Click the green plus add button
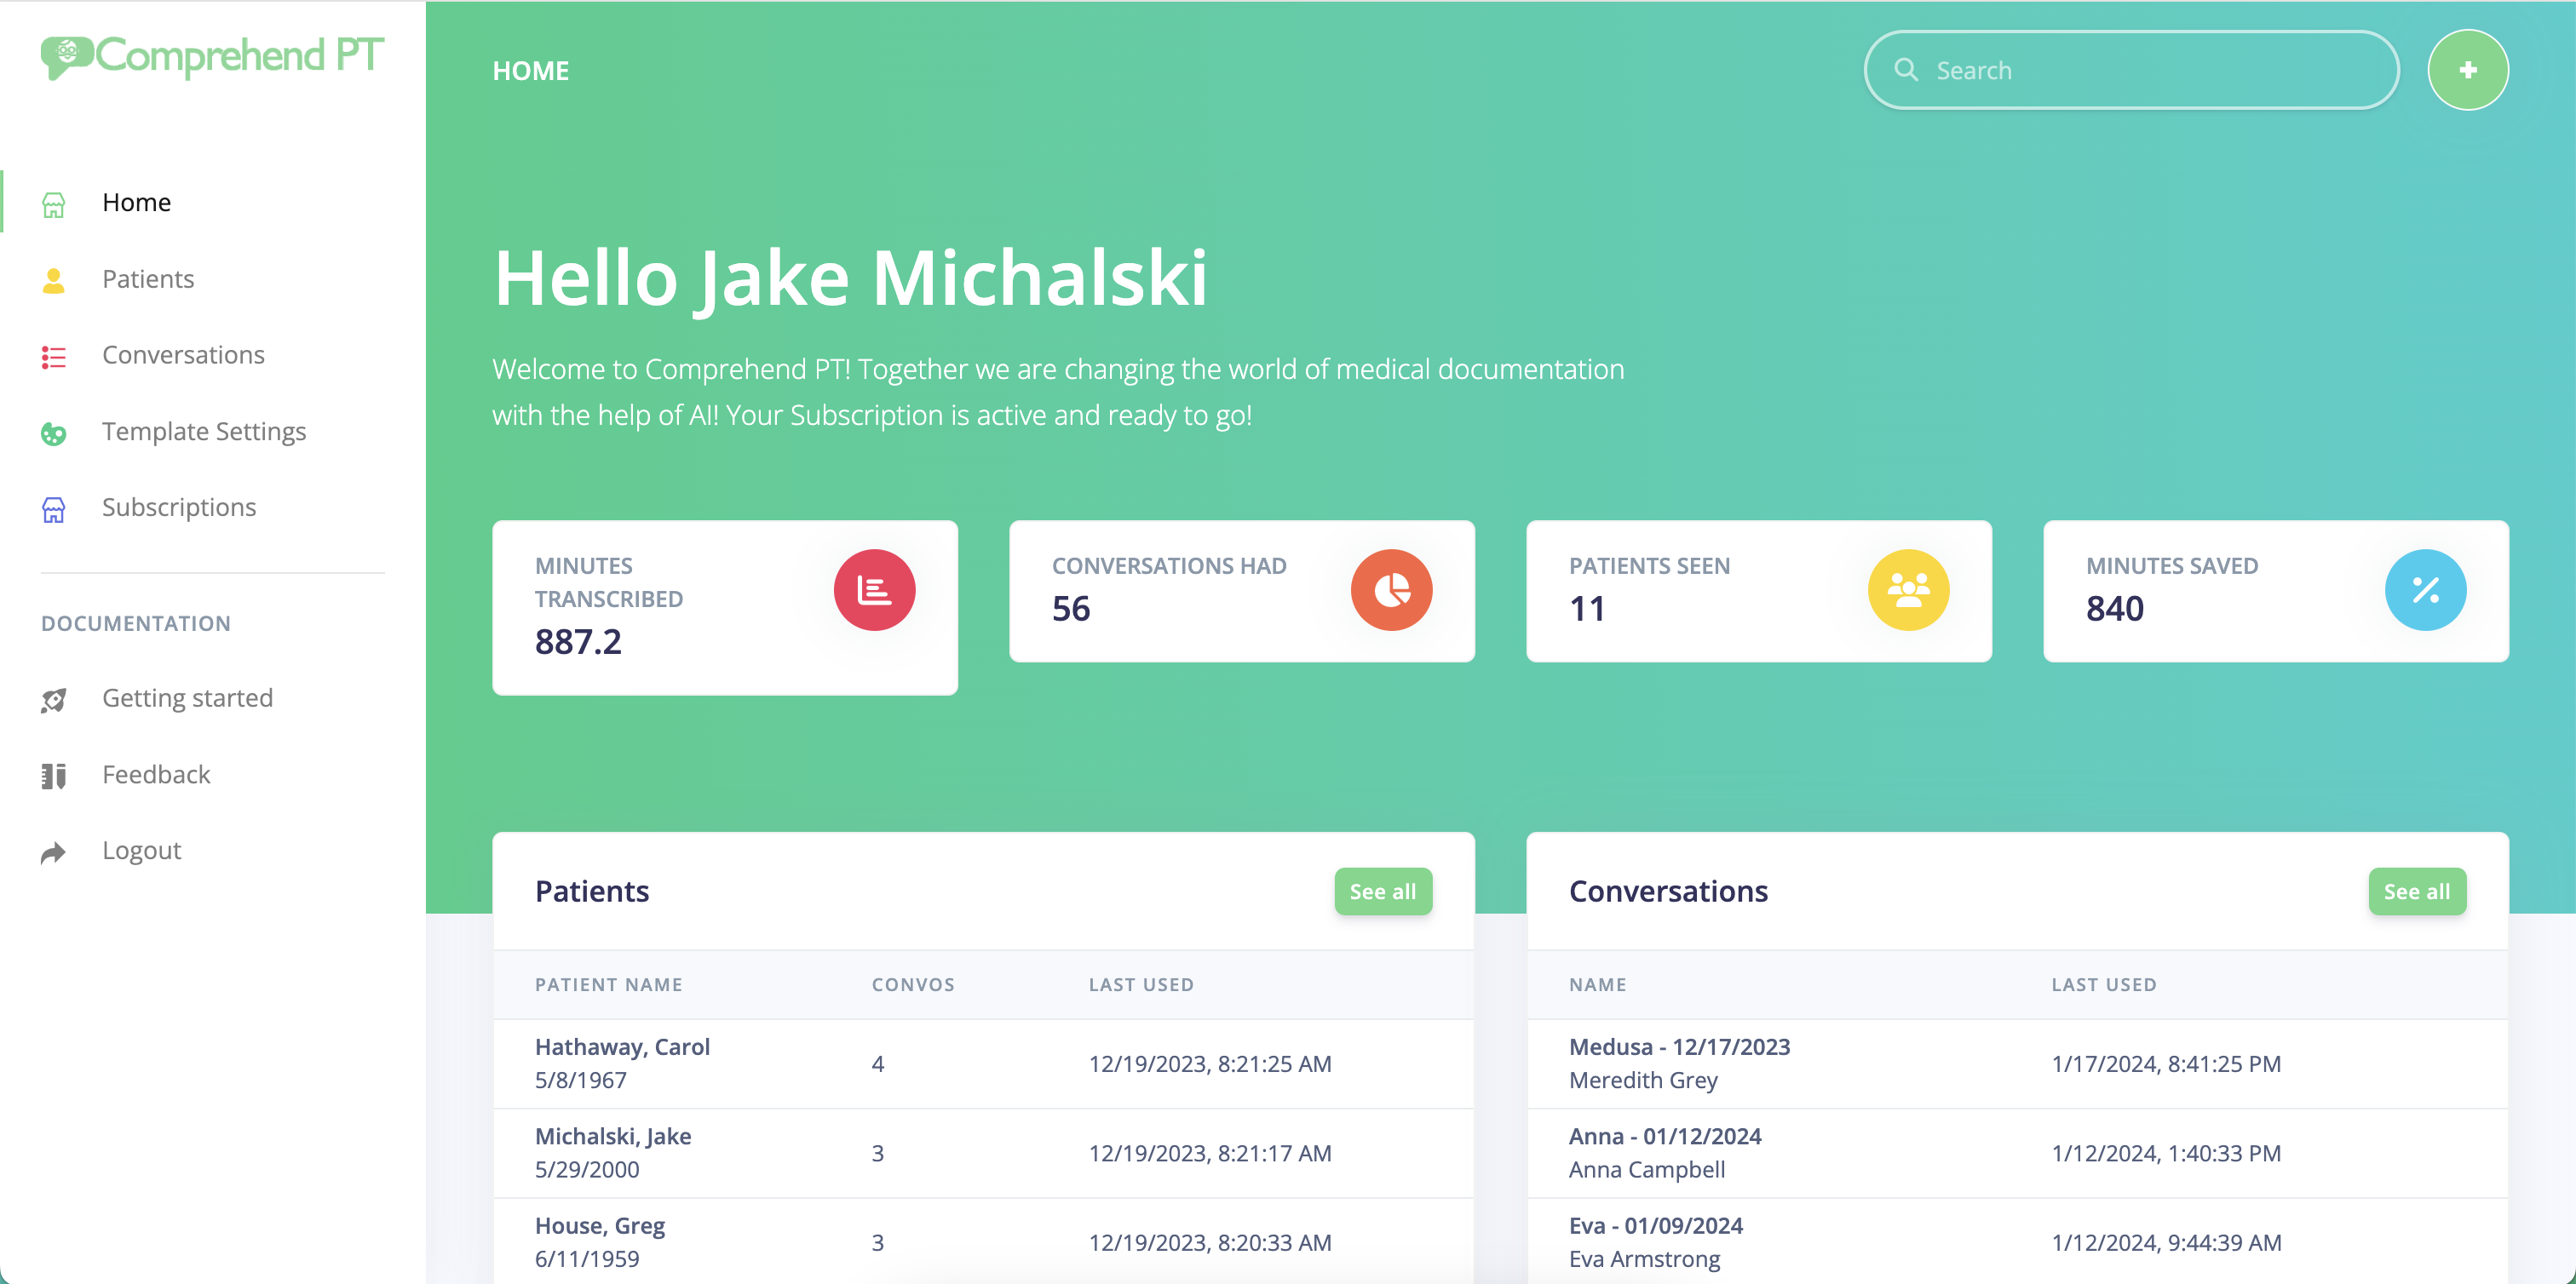Viewport: 2576px width, 1284px height. point(2467,70)
